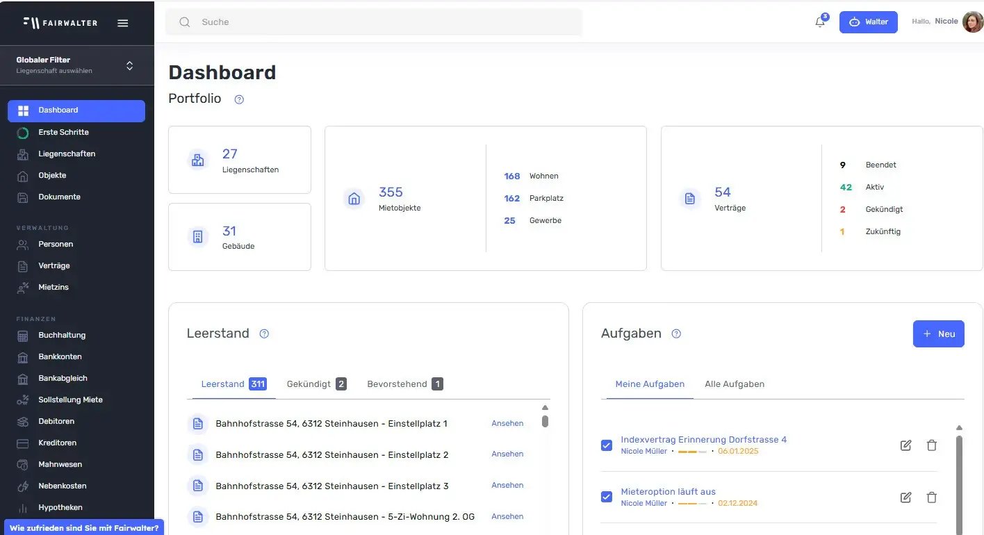
Task: Open the Walter assistant button
Action: [868, 22]
